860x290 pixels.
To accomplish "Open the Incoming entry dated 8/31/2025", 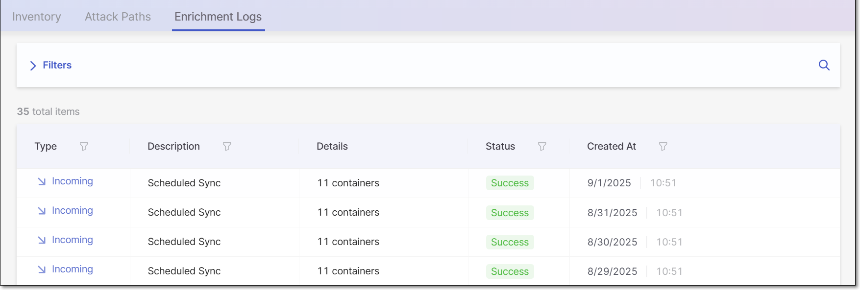I will pyautogui.click(x=73, y=211).
